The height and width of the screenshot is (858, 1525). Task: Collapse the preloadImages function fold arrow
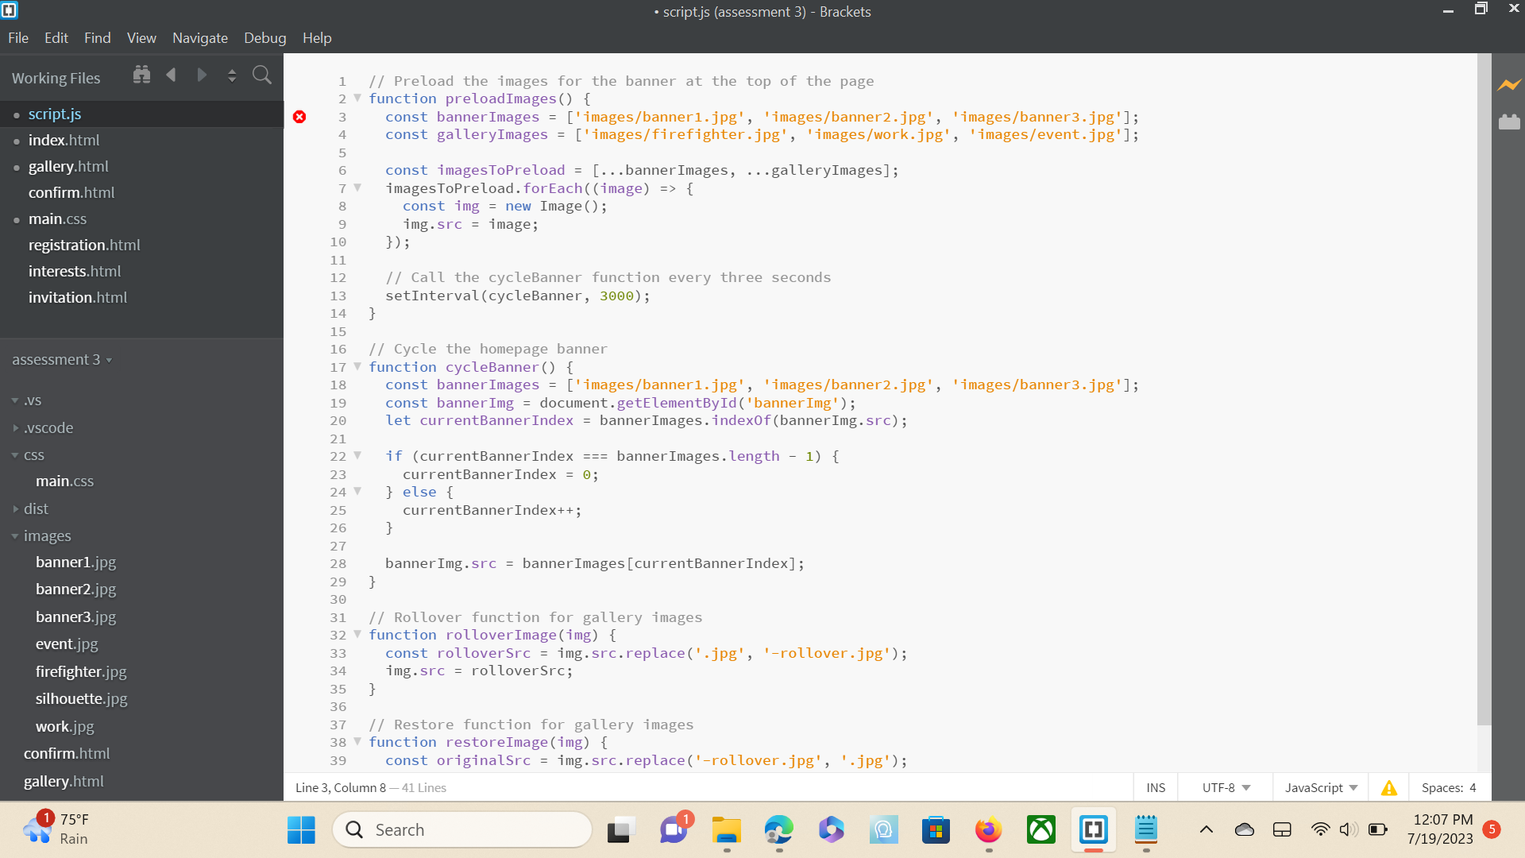tap(357, 99)
